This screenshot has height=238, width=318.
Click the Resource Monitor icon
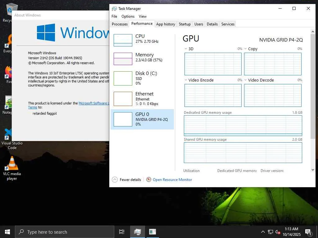coord(149,179)
